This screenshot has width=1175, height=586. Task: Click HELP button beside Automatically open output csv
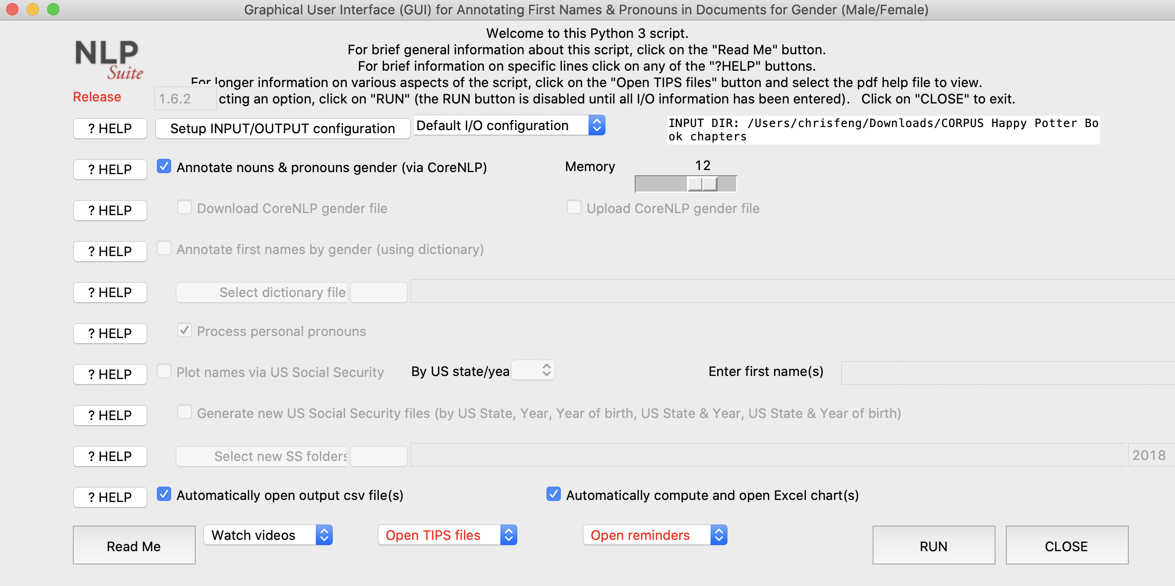click(x=110, y=497)
